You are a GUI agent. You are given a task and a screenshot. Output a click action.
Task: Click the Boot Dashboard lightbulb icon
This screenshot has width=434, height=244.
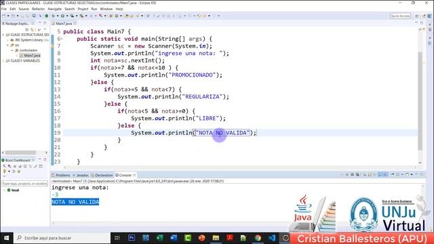click(x=5, y=171)
